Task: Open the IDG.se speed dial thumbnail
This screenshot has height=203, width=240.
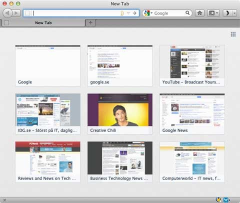Action: tap(47, 113)
